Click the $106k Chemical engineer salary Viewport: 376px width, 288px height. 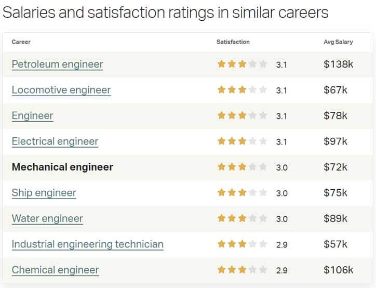click(339, 270)
